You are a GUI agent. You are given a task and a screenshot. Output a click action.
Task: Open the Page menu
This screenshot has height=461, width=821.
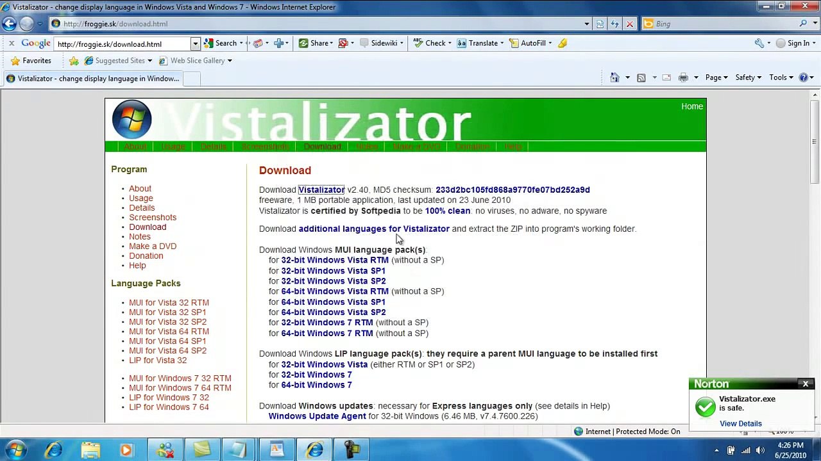[x=716, y=77]
